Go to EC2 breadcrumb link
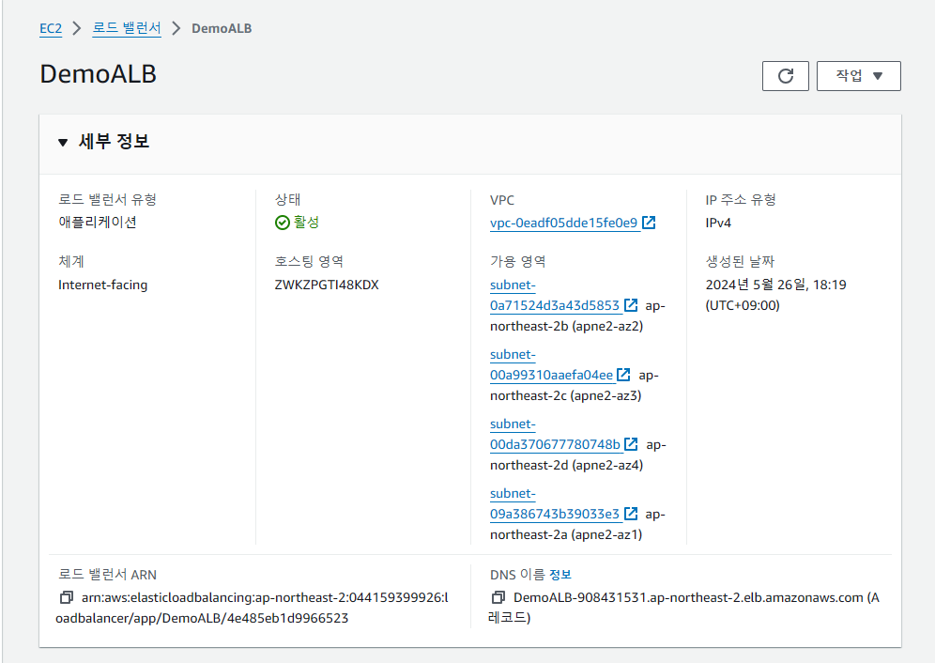The height and width of the screenshot is (663, 935). pos(51,28)
